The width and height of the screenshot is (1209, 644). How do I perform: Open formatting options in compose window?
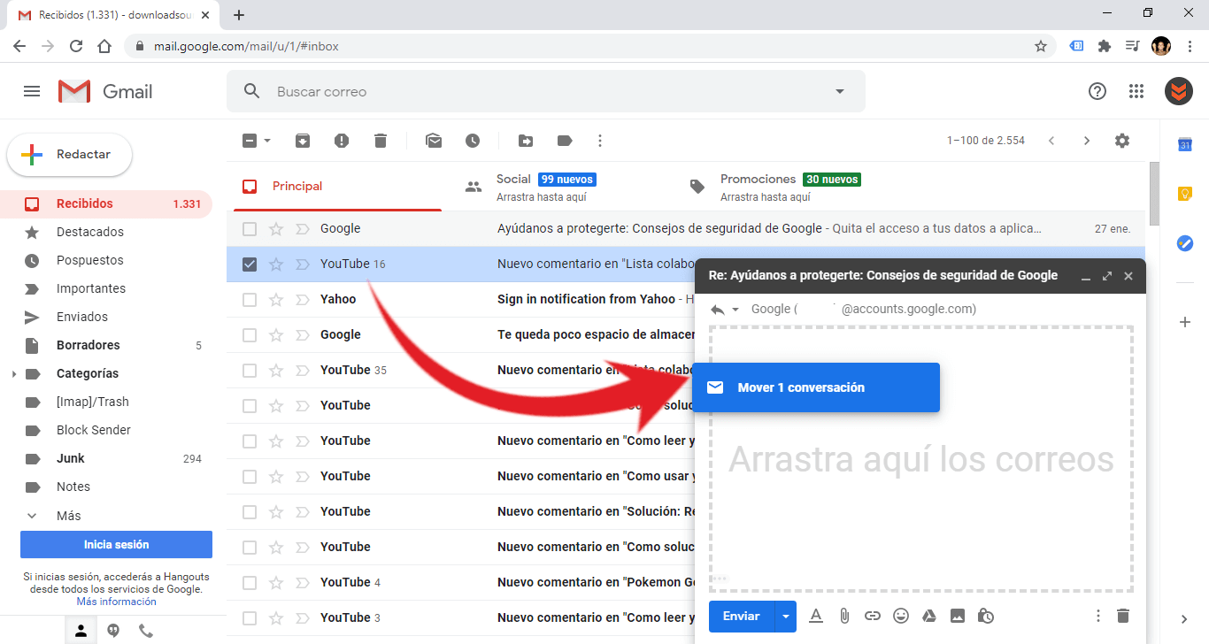tap(816, 616)
